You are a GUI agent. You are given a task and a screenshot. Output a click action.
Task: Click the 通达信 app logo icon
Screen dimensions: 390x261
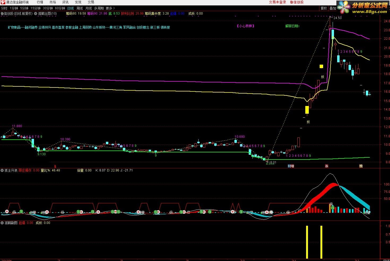tap(3, 2)
